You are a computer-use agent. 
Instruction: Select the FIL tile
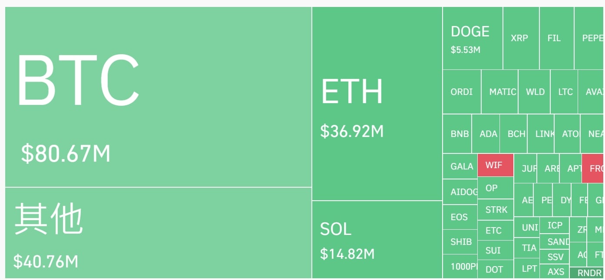click(x=556, y=38)
